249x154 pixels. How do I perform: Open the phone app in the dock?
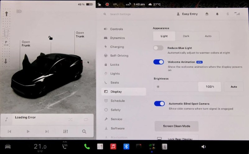[87, 147]
